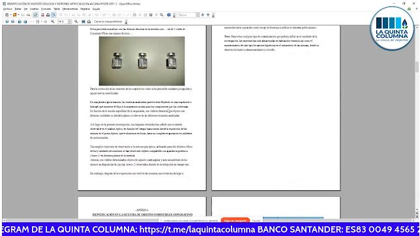The image size is (420, 236).
Task: Click the vertical scrollbar thumb
Action: [x=417, y=67]
